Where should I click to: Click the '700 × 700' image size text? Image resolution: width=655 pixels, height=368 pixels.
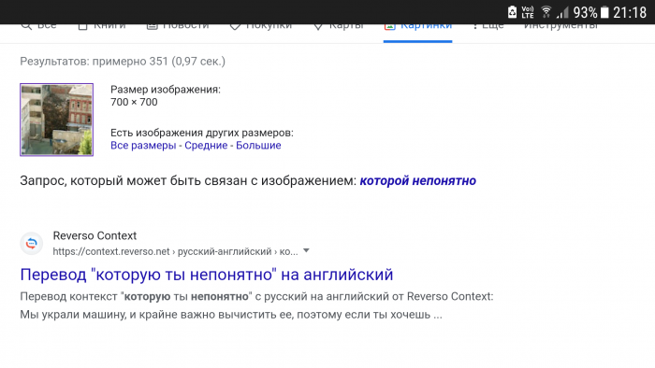point(134,102)
